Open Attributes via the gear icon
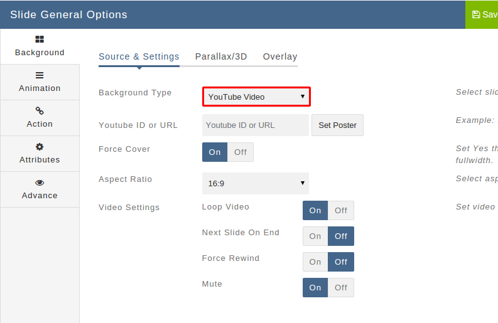 [40, 147]
